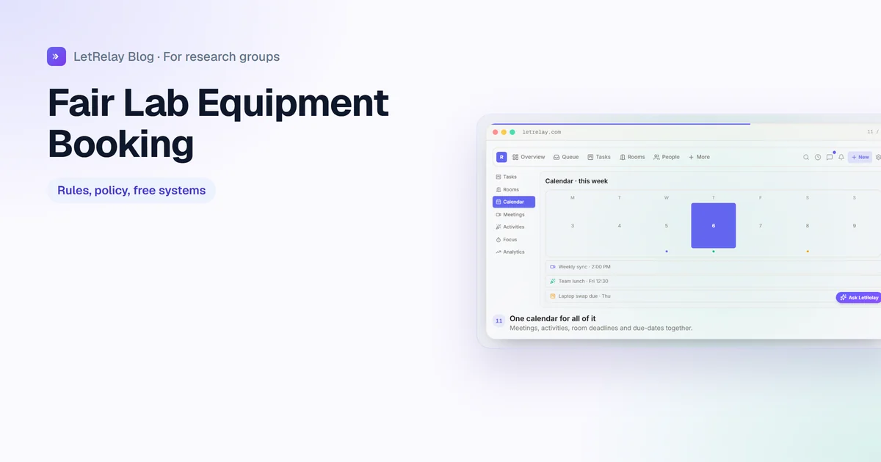The image size is (881, 462).
Task: Select day 8 in the calendar week
Action: click(x=808, y=226)
